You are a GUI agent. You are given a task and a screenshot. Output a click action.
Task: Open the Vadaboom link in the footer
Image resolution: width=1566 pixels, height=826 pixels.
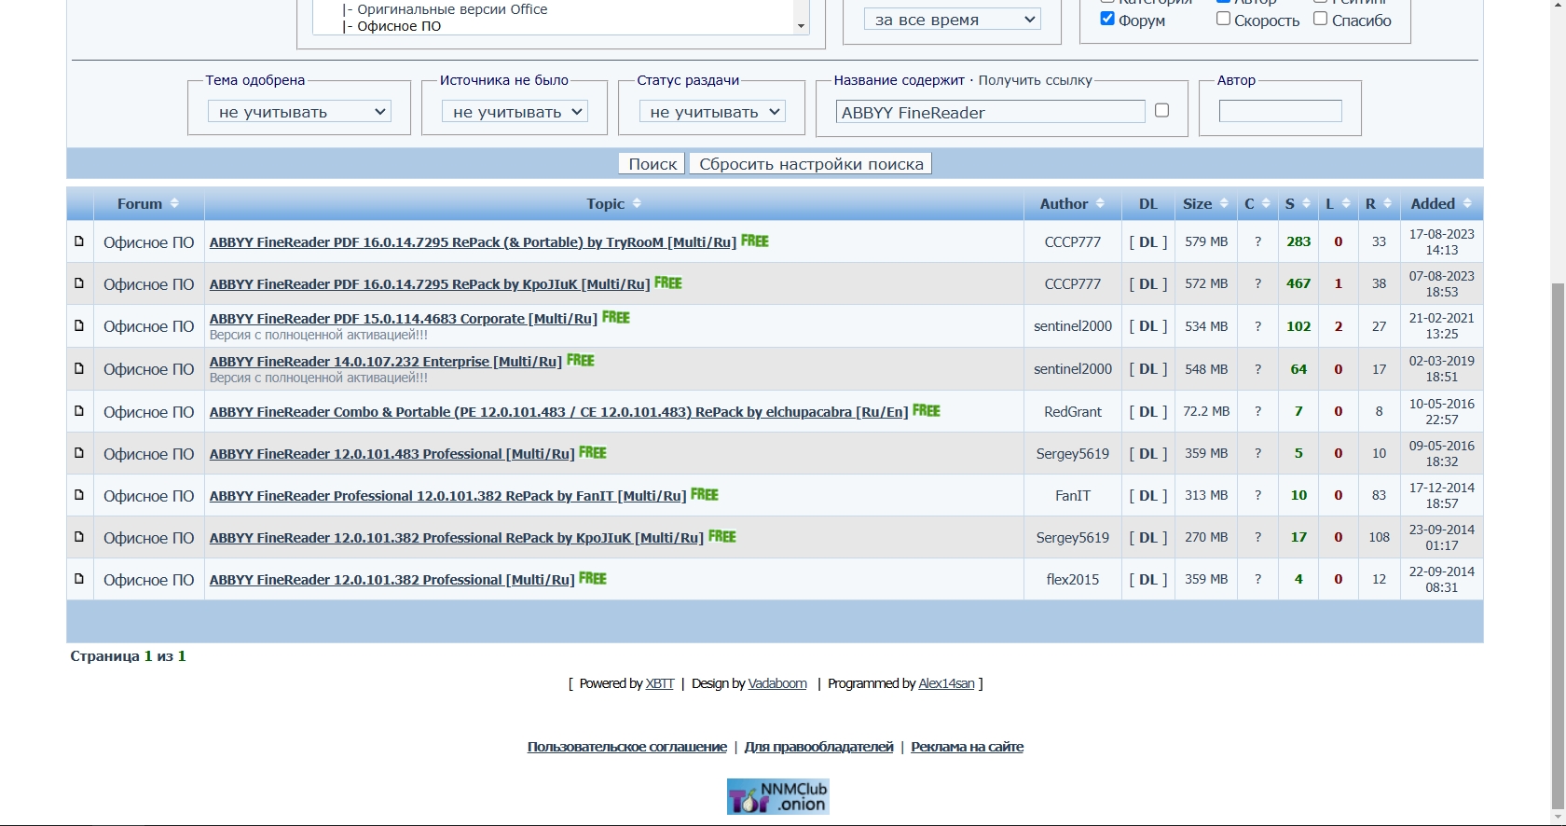coord(777,683)
